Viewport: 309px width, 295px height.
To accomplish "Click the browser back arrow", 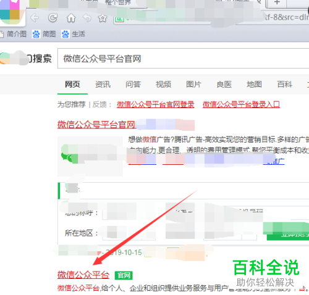I will pyautogui.click(x=35, y=18).
